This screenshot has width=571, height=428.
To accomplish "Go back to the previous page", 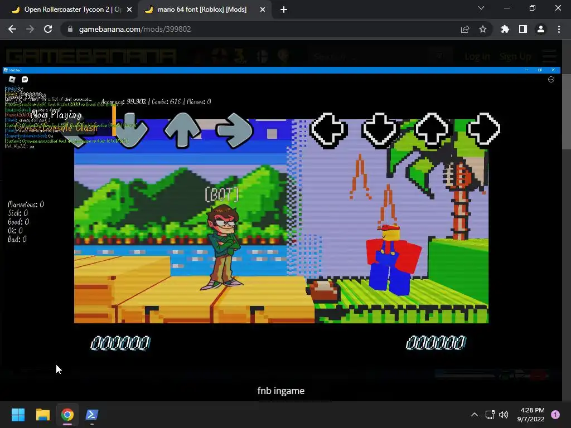I will 12,29.
